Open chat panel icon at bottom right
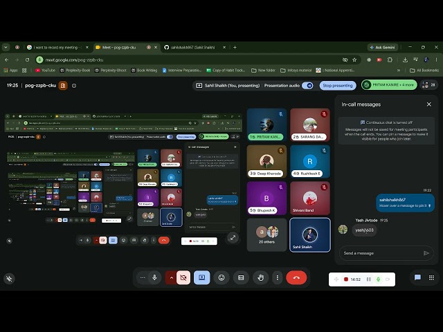The image size is (443, 332). [x=417, y=277]
